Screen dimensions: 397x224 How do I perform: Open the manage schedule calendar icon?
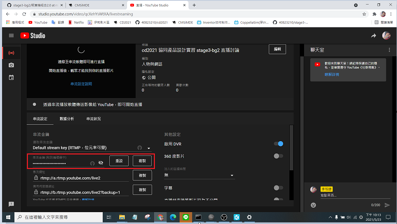coord(11,78)
